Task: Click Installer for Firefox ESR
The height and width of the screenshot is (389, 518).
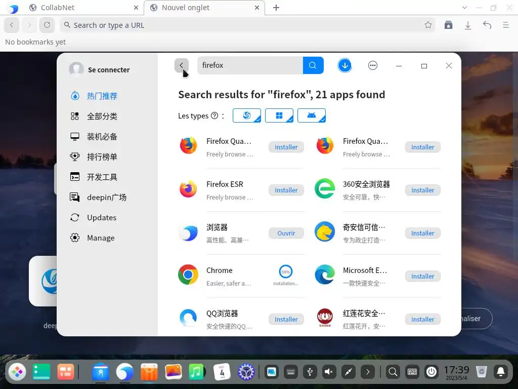Action: click(286, 190)
